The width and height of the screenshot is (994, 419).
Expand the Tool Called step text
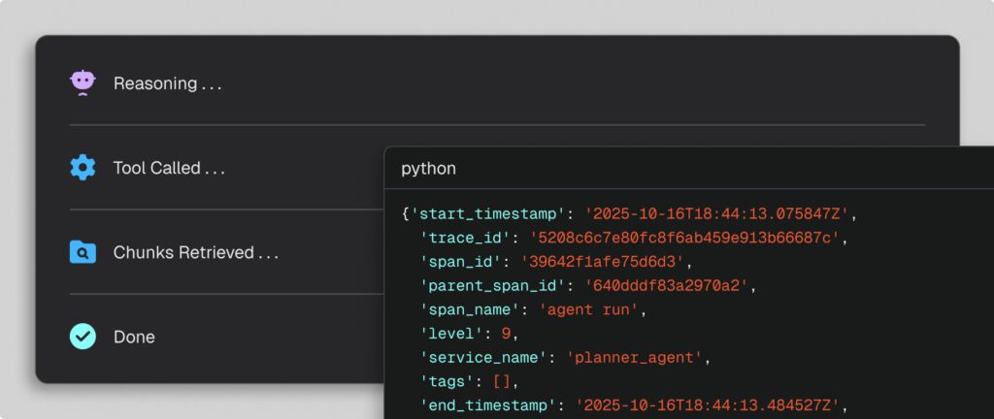tap(169, 169)
